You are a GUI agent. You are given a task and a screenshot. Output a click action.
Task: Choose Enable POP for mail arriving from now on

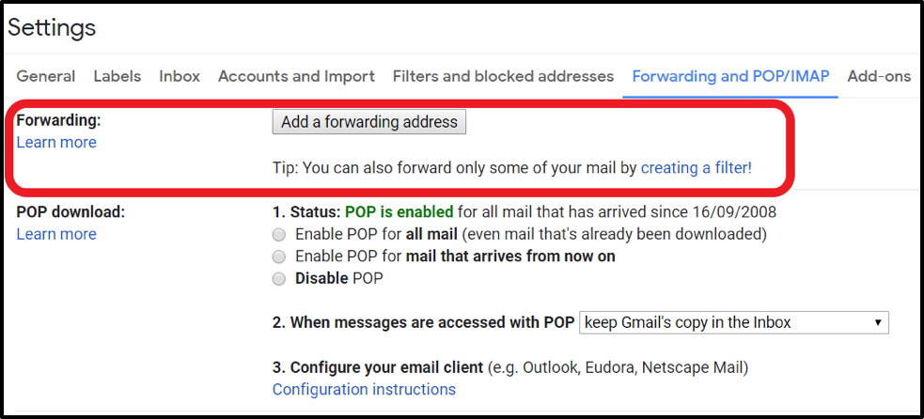pyautogui.click(x=279, y=256)
